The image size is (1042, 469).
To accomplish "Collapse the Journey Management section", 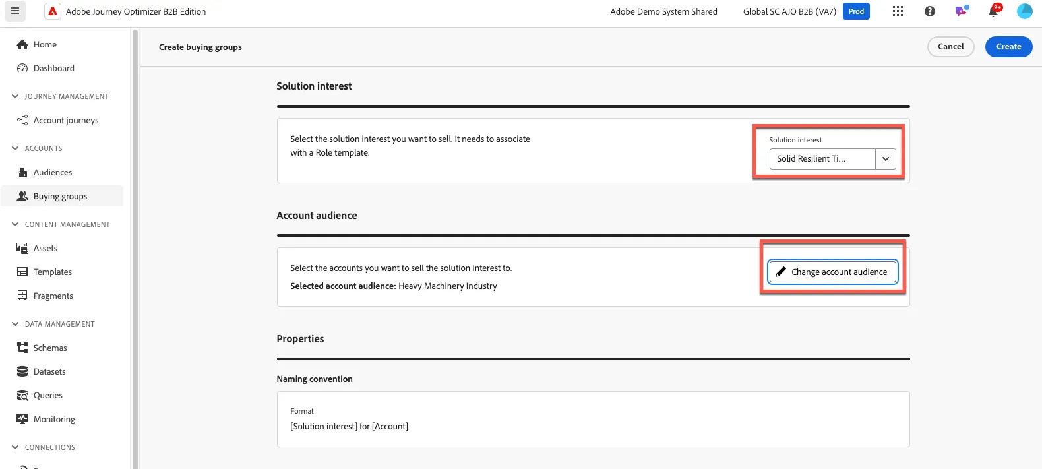I will 15,96.
